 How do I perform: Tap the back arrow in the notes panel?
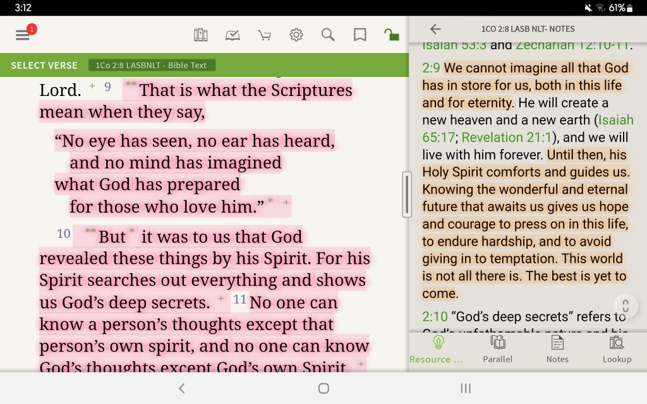pos(436,28)
